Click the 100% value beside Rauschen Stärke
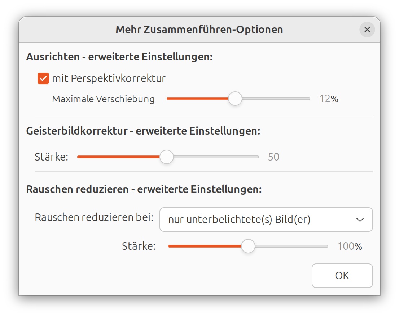Viewport: 399px width, 316px height. coord(349,247)
